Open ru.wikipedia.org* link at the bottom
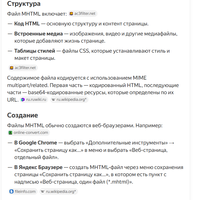The width and height of the screenshot is (199, 200). click(61, 191)
